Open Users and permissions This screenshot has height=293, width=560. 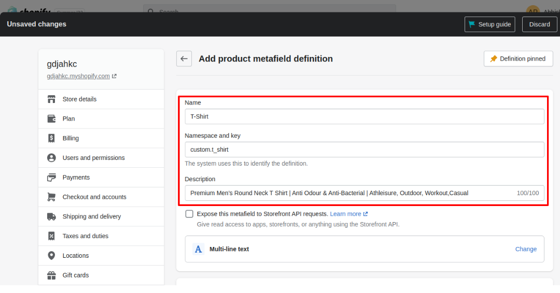pyautogui.click(x=101, y=158)
